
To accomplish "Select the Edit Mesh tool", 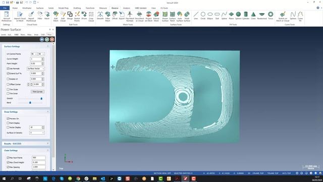I will (x=56, y=16).
